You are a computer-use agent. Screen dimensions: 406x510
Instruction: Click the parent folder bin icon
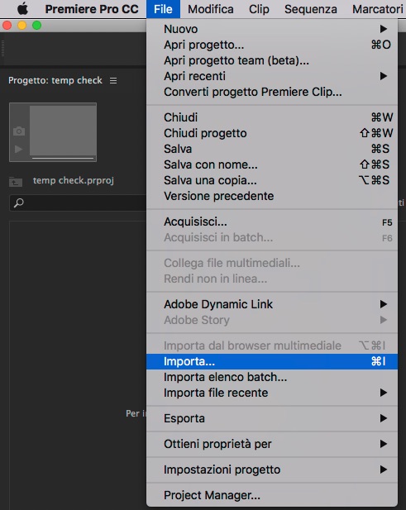point(16,181)
